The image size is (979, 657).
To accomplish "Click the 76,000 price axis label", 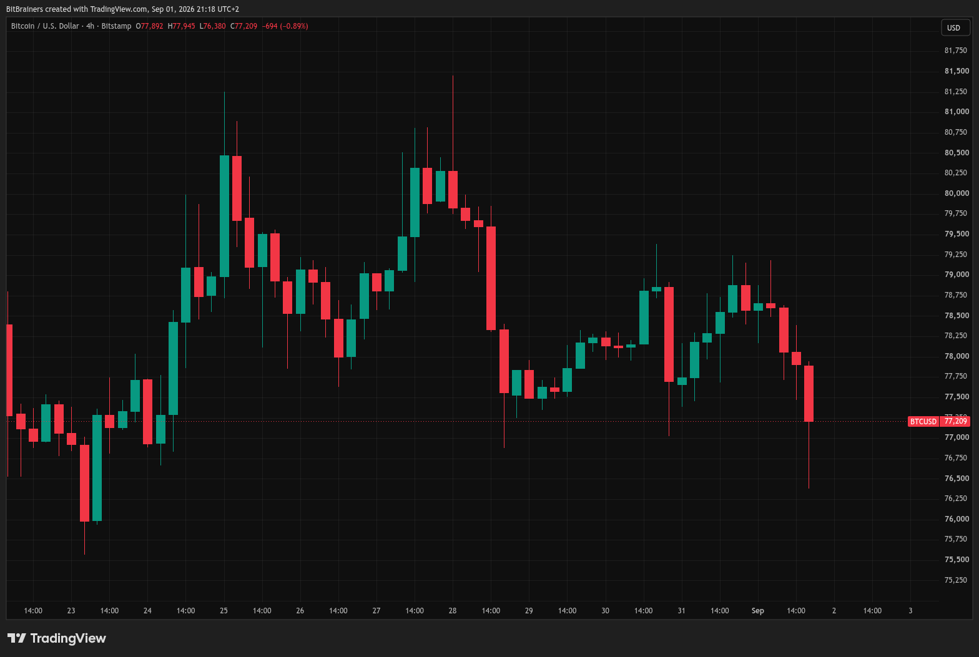I will point(957,519).
